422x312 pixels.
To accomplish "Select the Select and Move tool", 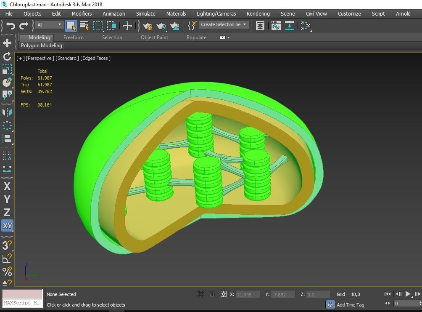I will tap(127, 26).
